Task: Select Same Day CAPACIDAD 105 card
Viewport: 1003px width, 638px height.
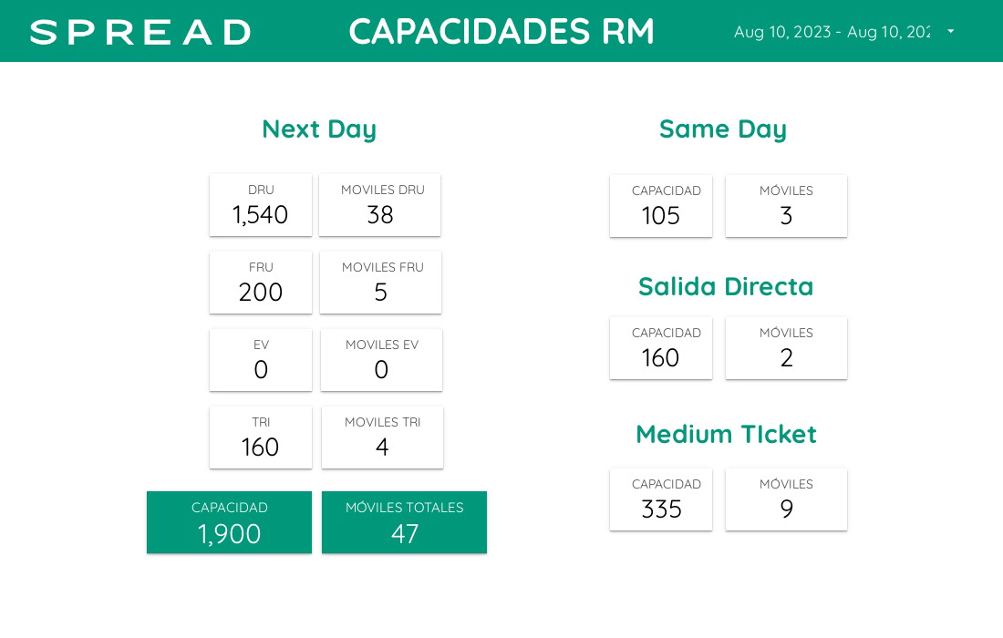Action: point(661,206)
